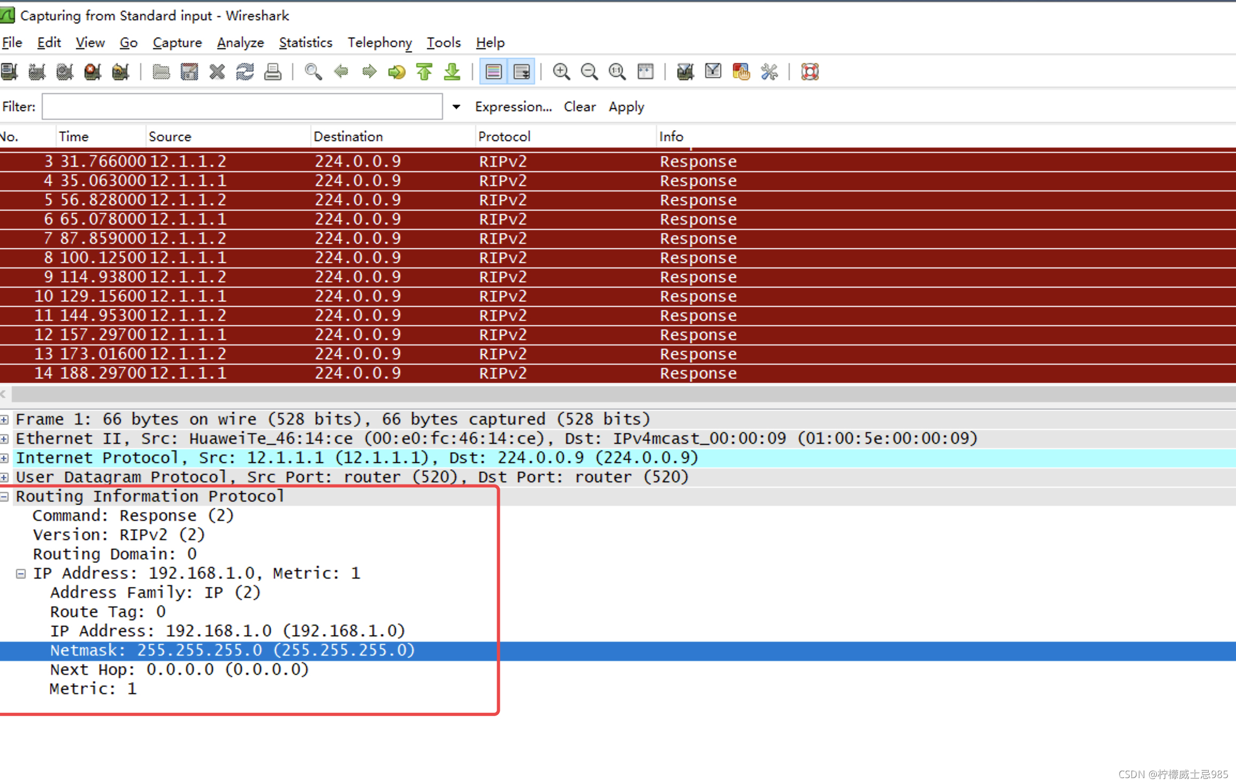Click inside the Filter input field
The width and height of the screenshot is (1236, 784).
(242, 107)
